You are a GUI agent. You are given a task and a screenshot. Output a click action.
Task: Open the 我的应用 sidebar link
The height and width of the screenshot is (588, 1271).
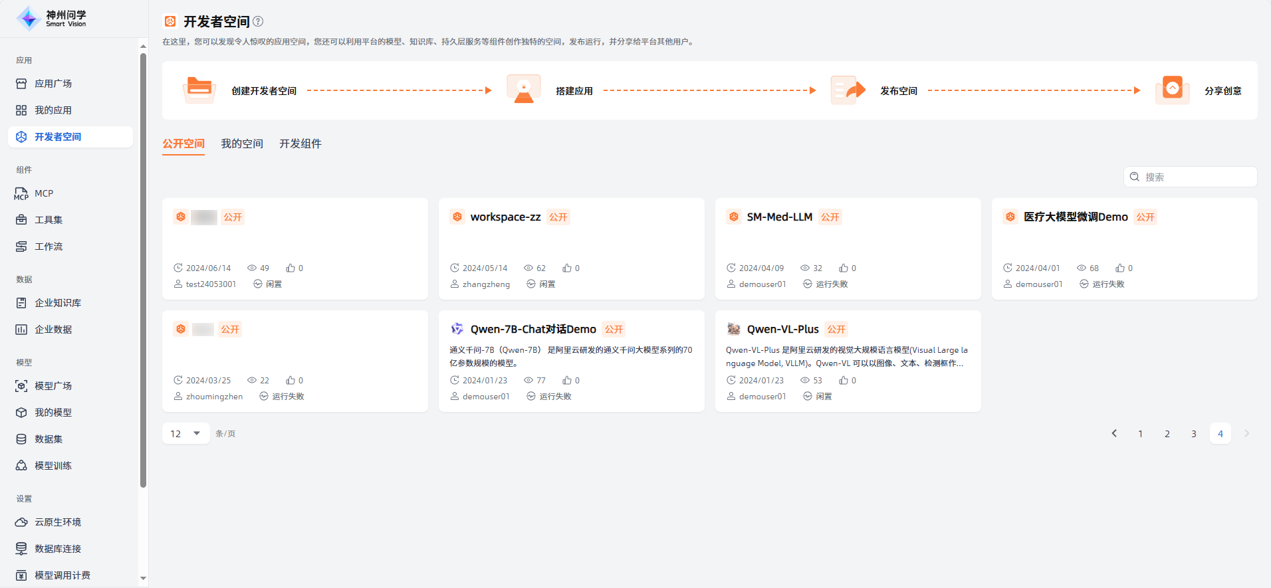(53, 110)
